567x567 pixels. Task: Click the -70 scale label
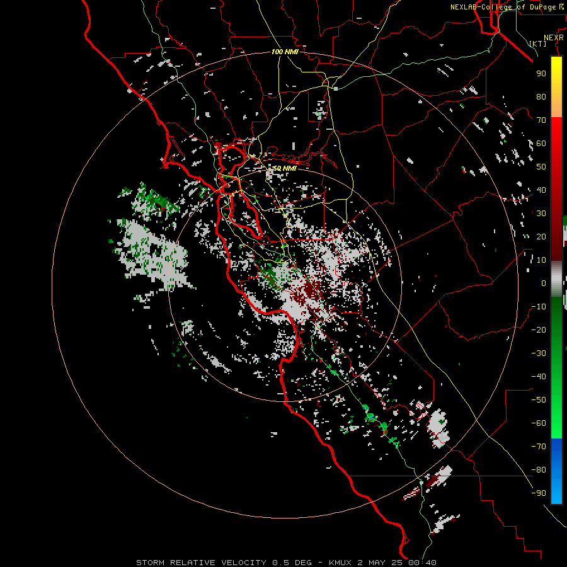pyautogui.click(x=539, y=447)
